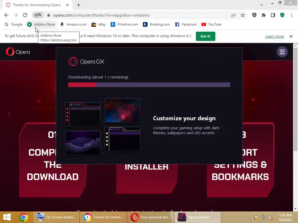
Task: Select the red-accent dark theme thumbnail
Action: pos(83,114)
